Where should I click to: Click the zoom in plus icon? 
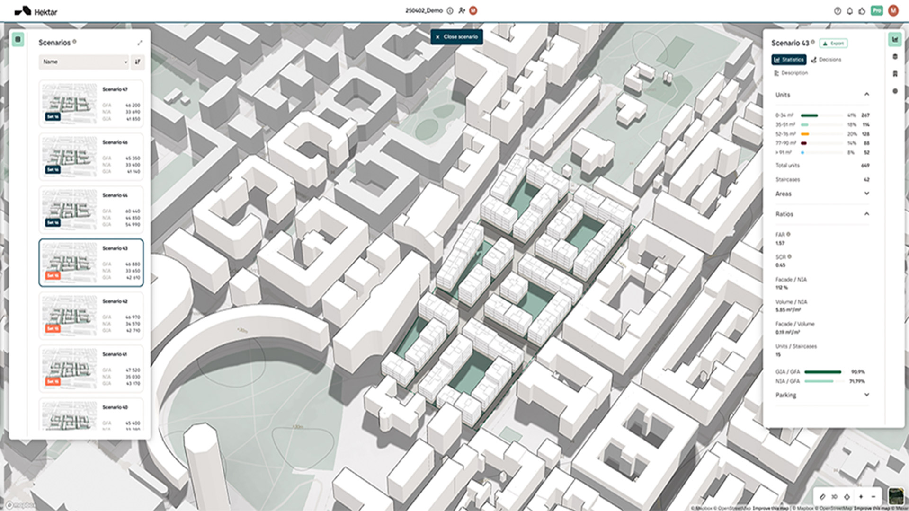click(x=861, y=497)
